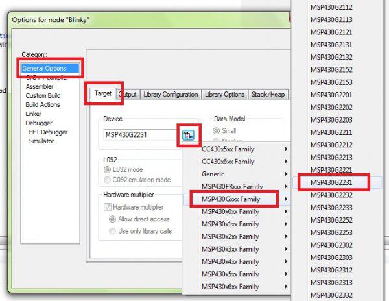Viewport: 389px width, 301px height.
Task: Expand CC430x6xx Family submenu
Action: pos(237,162)
